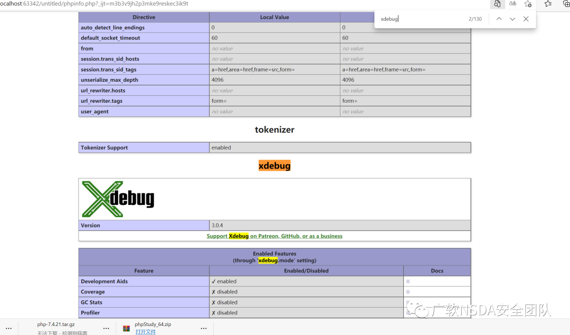
Task: Select the auto_detect_line_endings directive
Action: tap(113, 27)
